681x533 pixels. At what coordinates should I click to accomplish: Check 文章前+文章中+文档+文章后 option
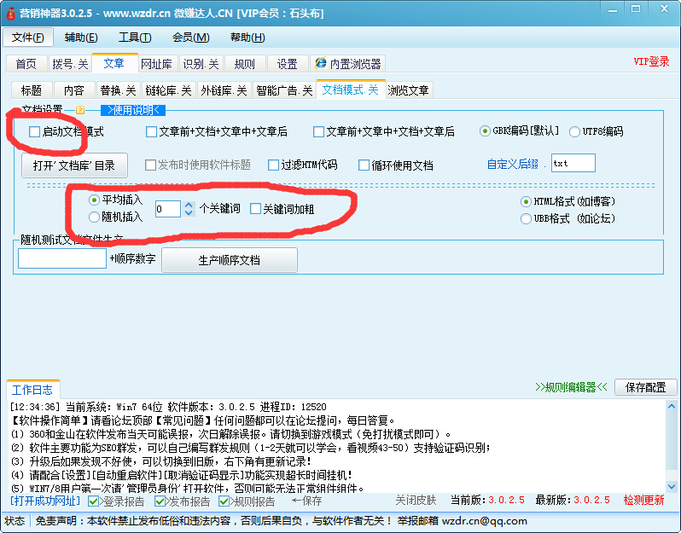coord(318,131)
